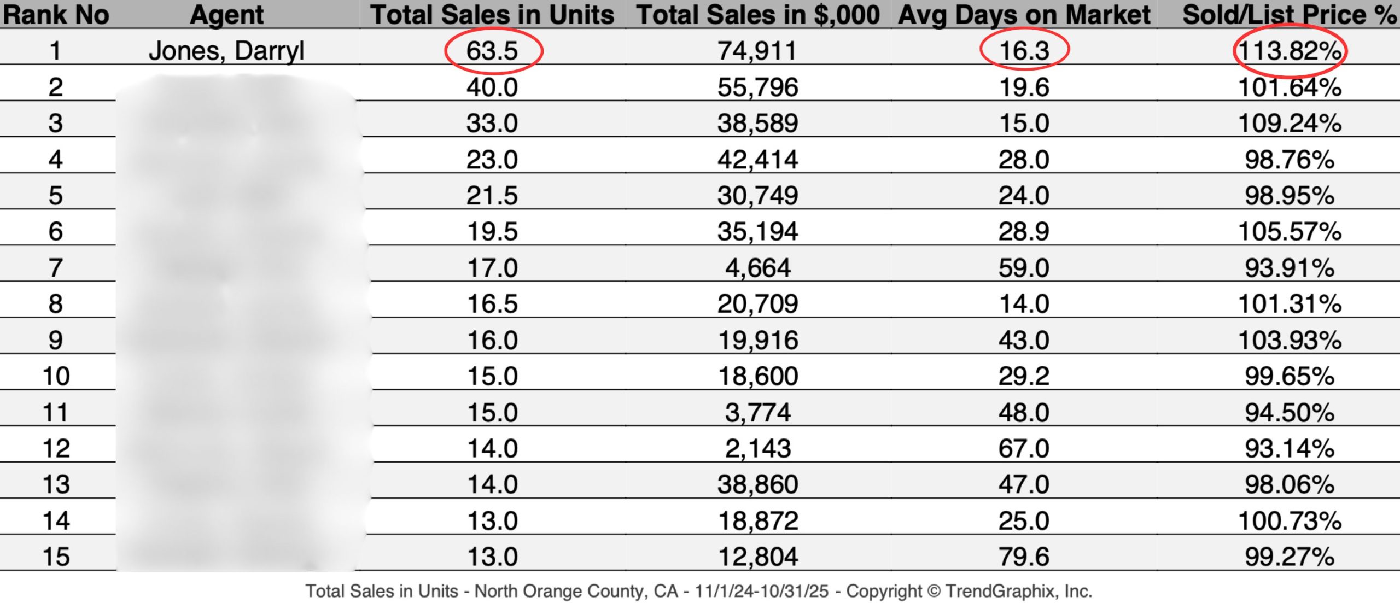Click the Total Sales in $,000 header

tap(757, 15)
